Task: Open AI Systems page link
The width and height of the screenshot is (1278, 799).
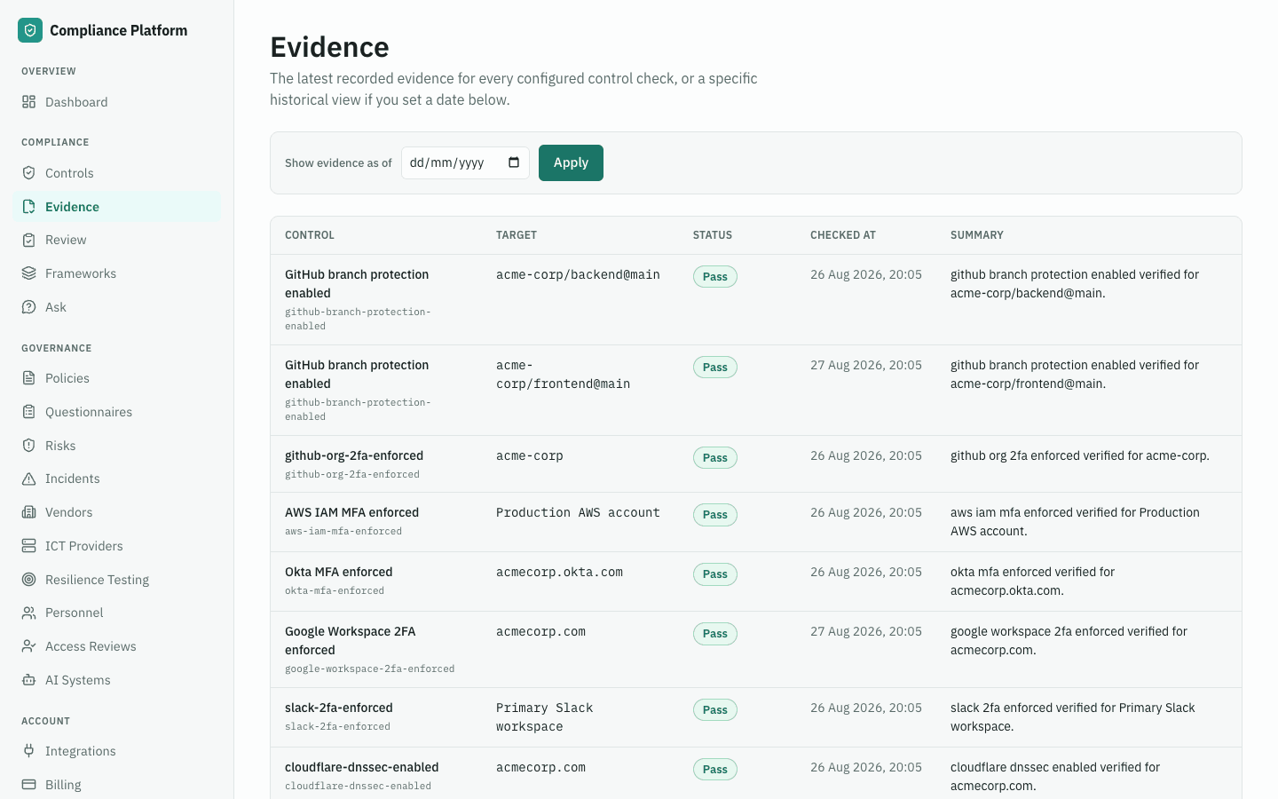Action: [117, 680]
